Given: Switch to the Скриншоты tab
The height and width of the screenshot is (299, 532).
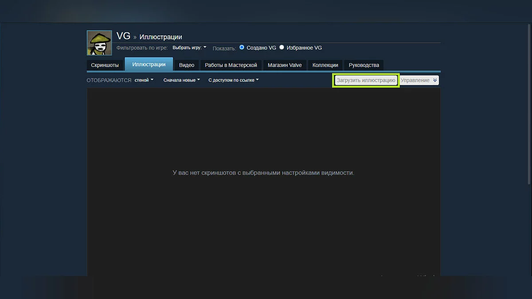Looking at the screenshot, I should click(105, 65).
